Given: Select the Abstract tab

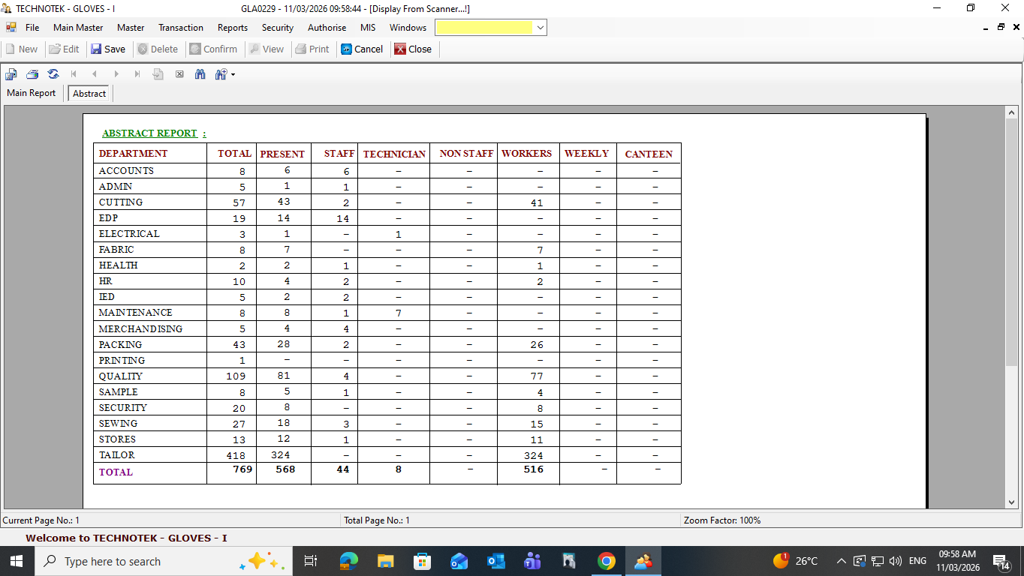Looking at the screenshot, I should (89, 94).
